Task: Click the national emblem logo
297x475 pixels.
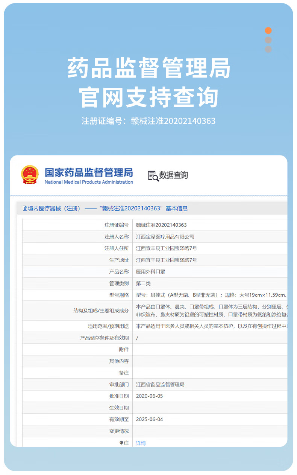Action: tap(30, 175)
